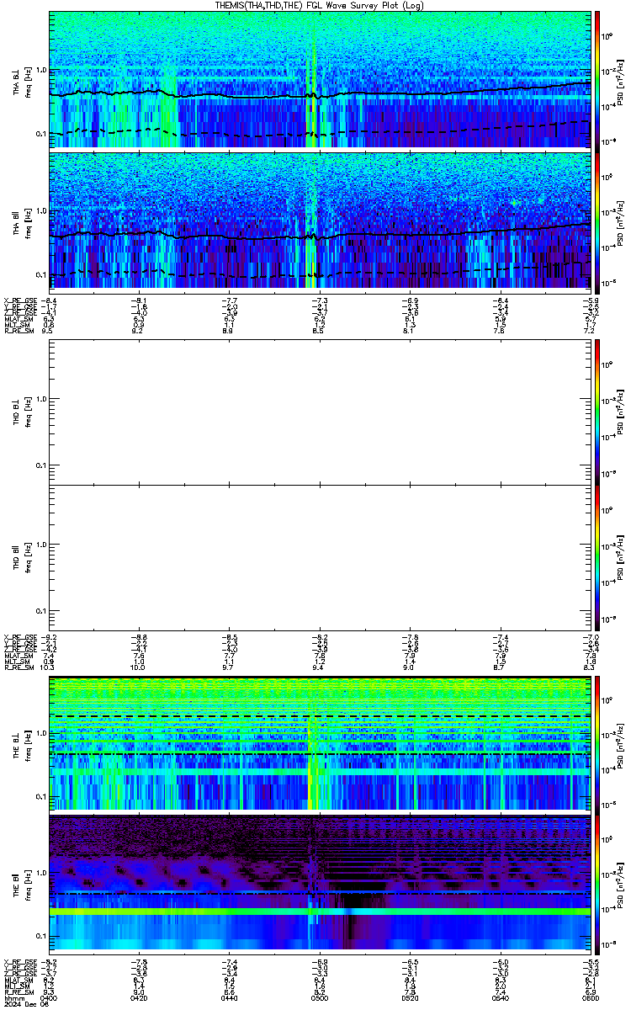The height and width of the screenshot is (1010, 631).
Task: Select the empty THD B-perpendicular panel
Action: coord(319,412)
